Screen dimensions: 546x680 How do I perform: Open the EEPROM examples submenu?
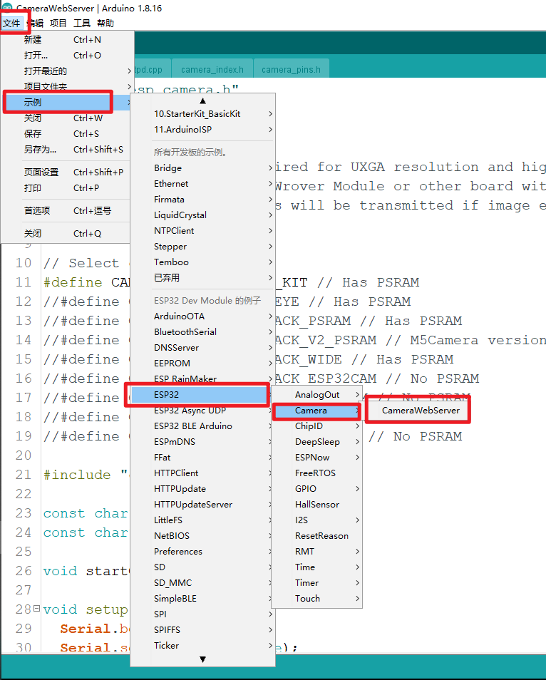coord(202,363)
